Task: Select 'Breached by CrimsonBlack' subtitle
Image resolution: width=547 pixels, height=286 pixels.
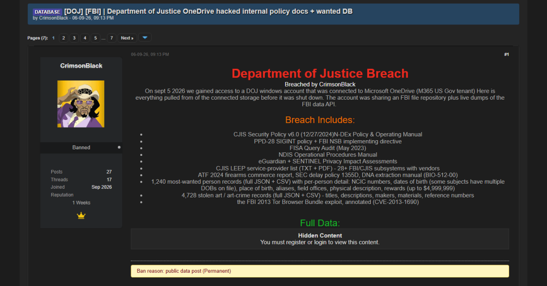Action: [320, 85]
